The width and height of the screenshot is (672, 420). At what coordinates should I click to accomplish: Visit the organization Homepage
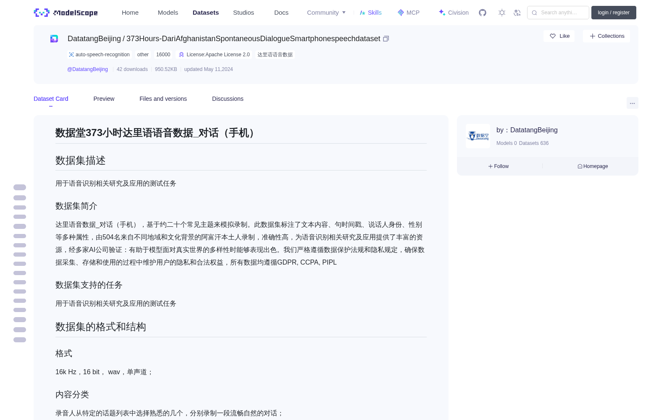[593, 166]
